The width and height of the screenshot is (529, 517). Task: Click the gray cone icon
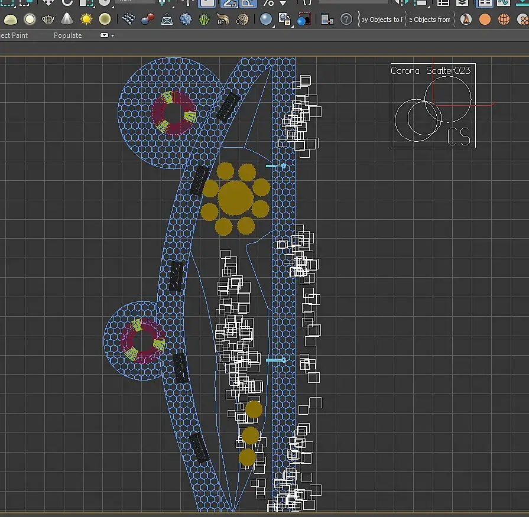click(67, 19)
